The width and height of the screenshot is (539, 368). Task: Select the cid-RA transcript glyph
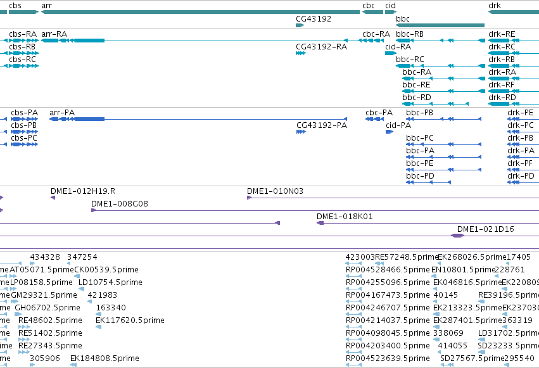391,53
